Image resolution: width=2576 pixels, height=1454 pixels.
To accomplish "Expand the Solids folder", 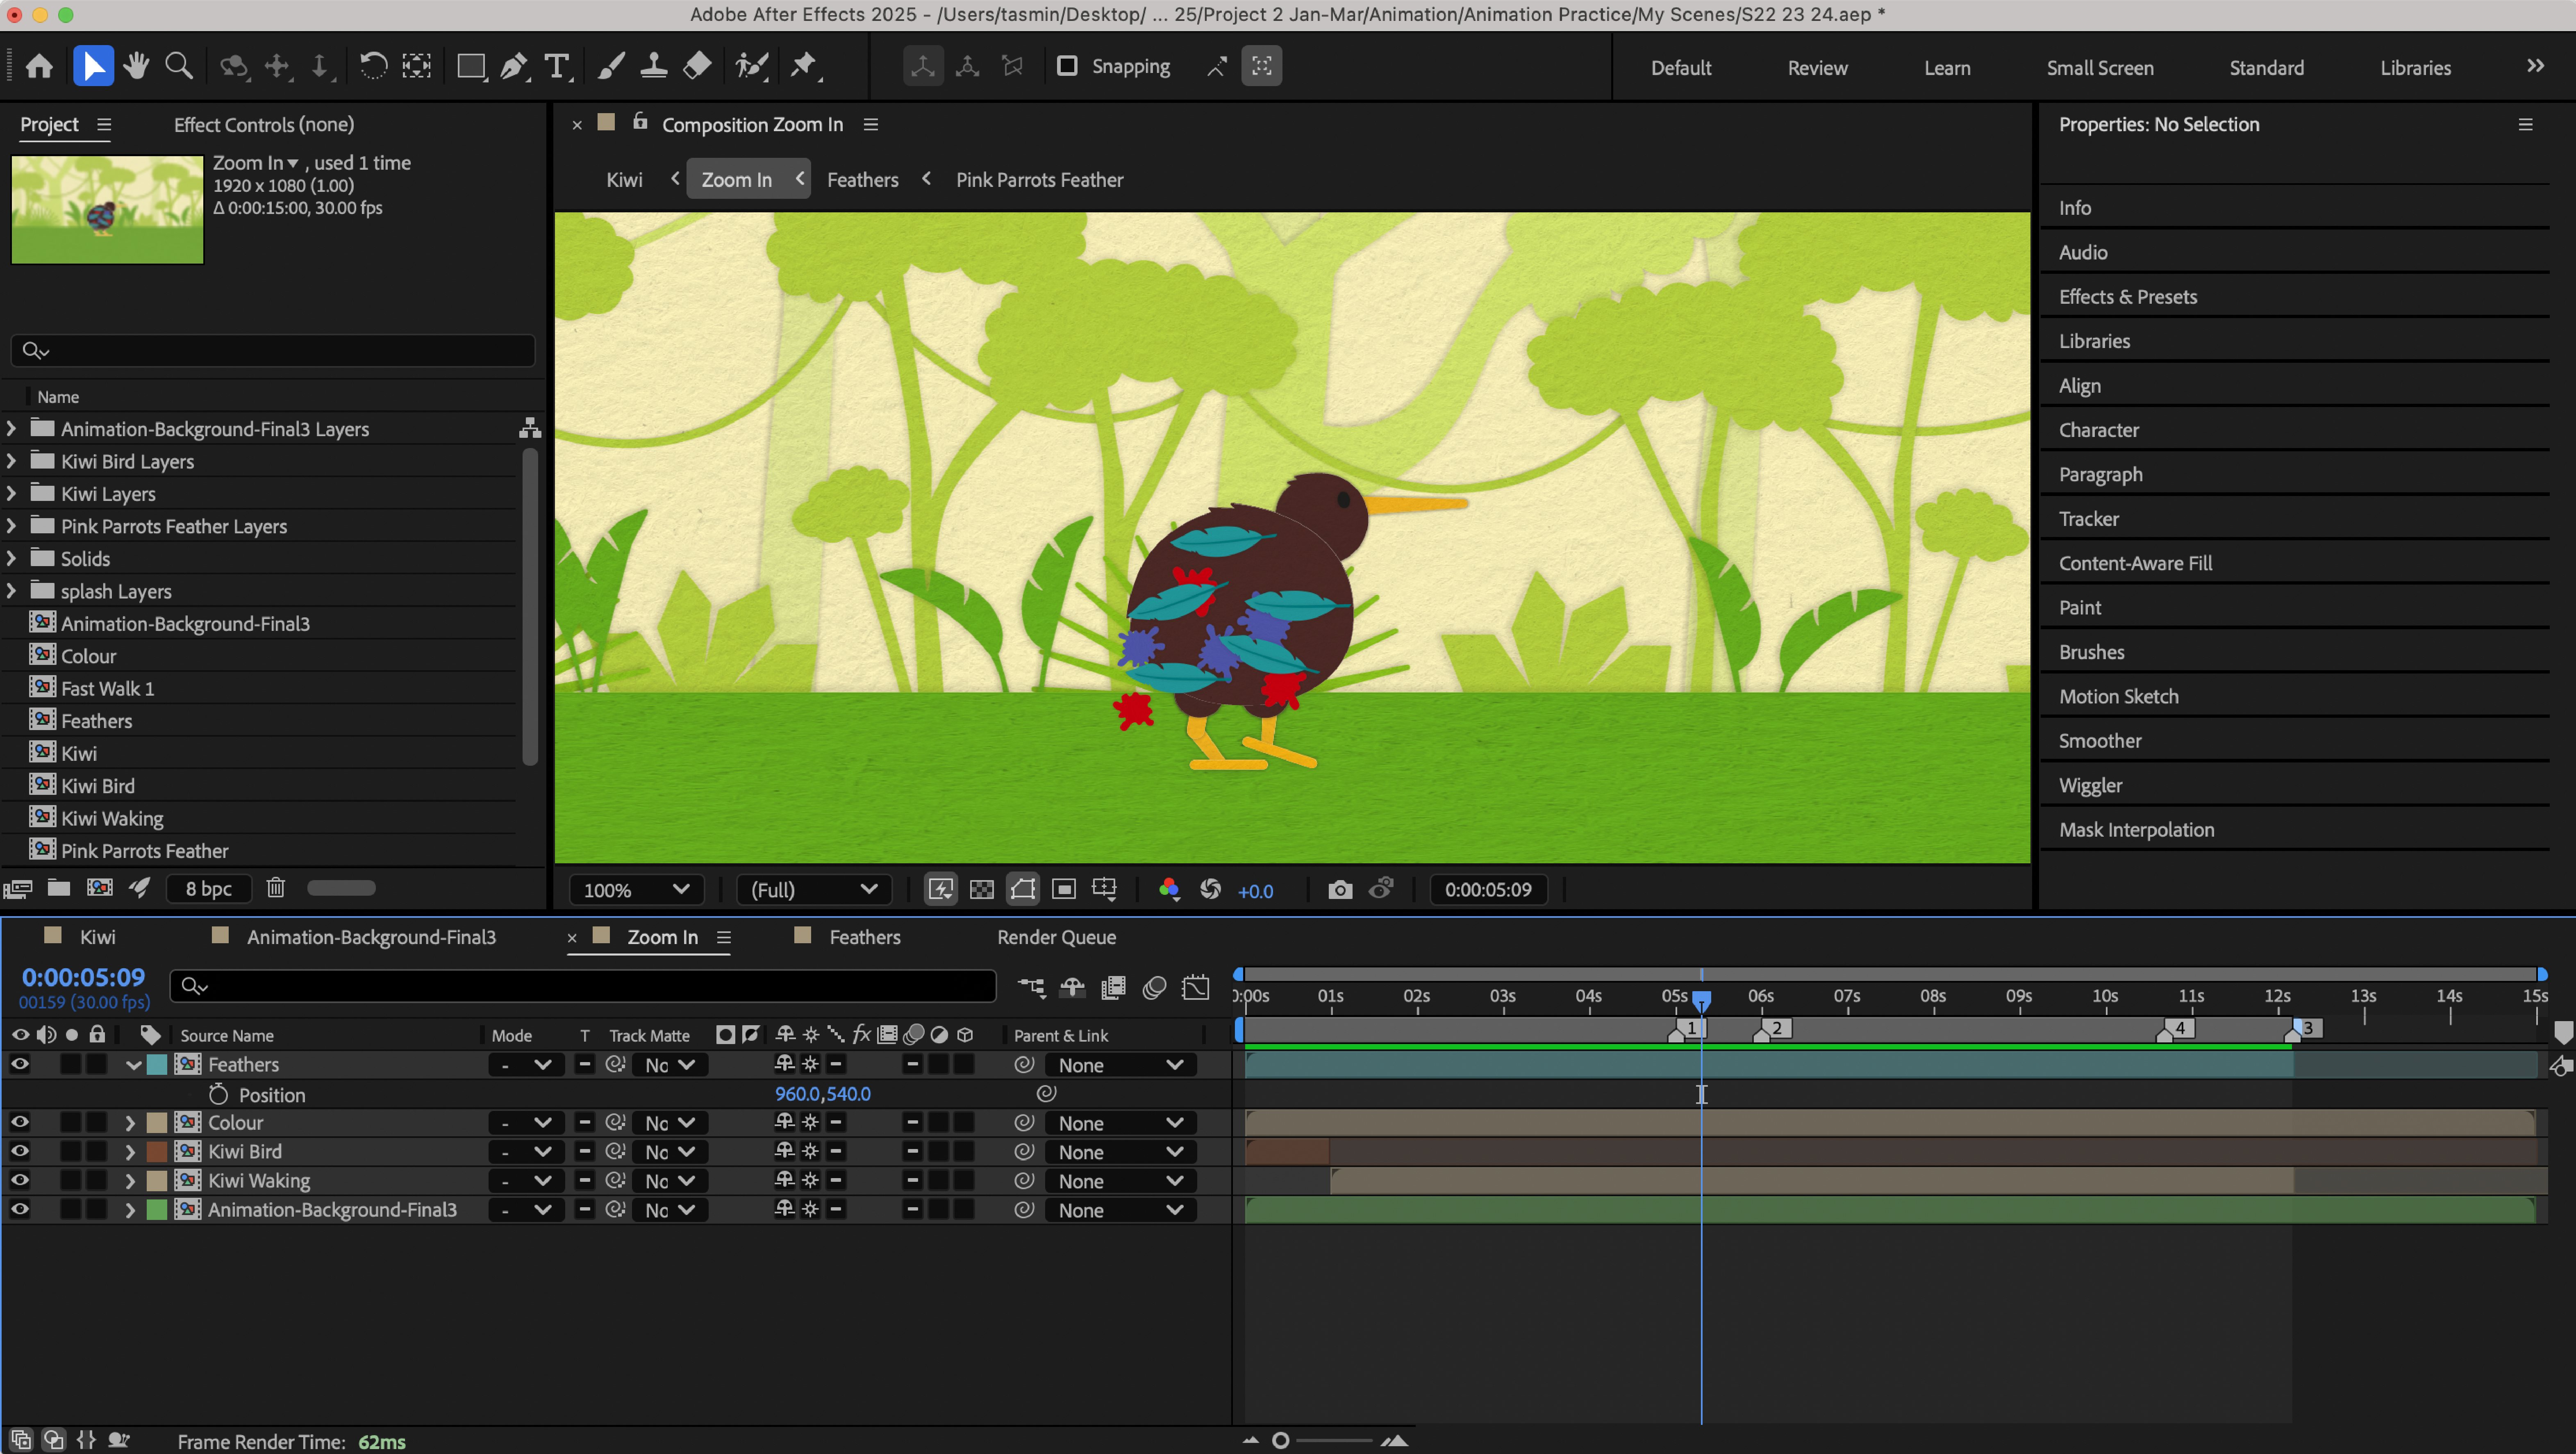I will coord(11,559).
